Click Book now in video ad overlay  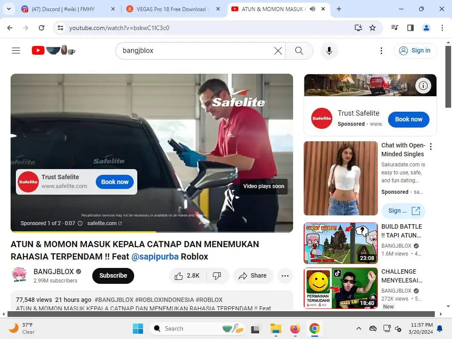pos(115,182)
